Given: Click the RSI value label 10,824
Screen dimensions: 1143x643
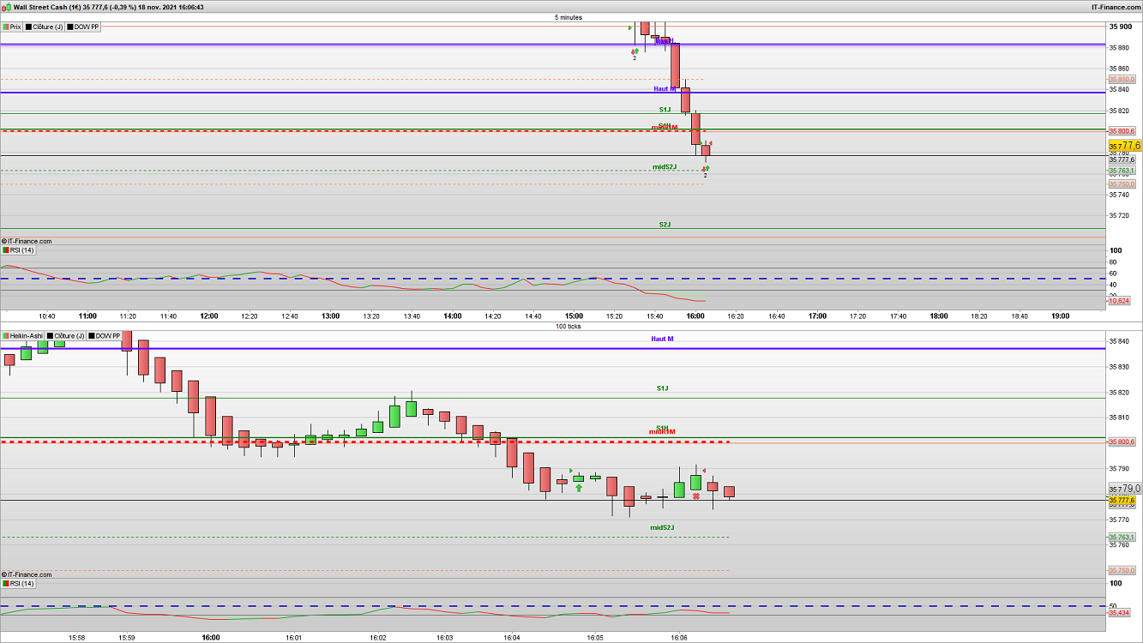Looking at the screenshot, I should point(1119,301).
